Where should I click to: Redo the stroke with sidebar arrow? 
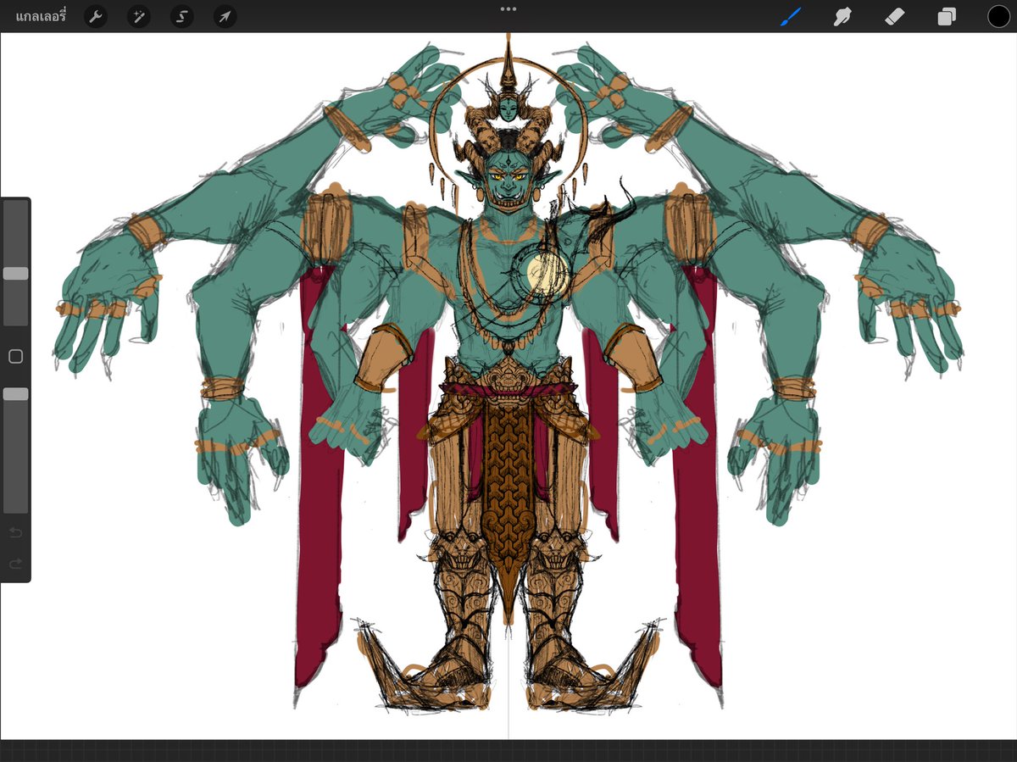(x=15, y=564)
